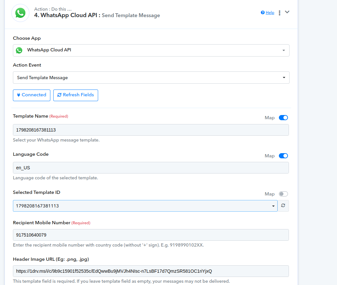Screen dimensions: 337x285
Task: Click the Language Code field showing en_US
Action: pos(151,168)
